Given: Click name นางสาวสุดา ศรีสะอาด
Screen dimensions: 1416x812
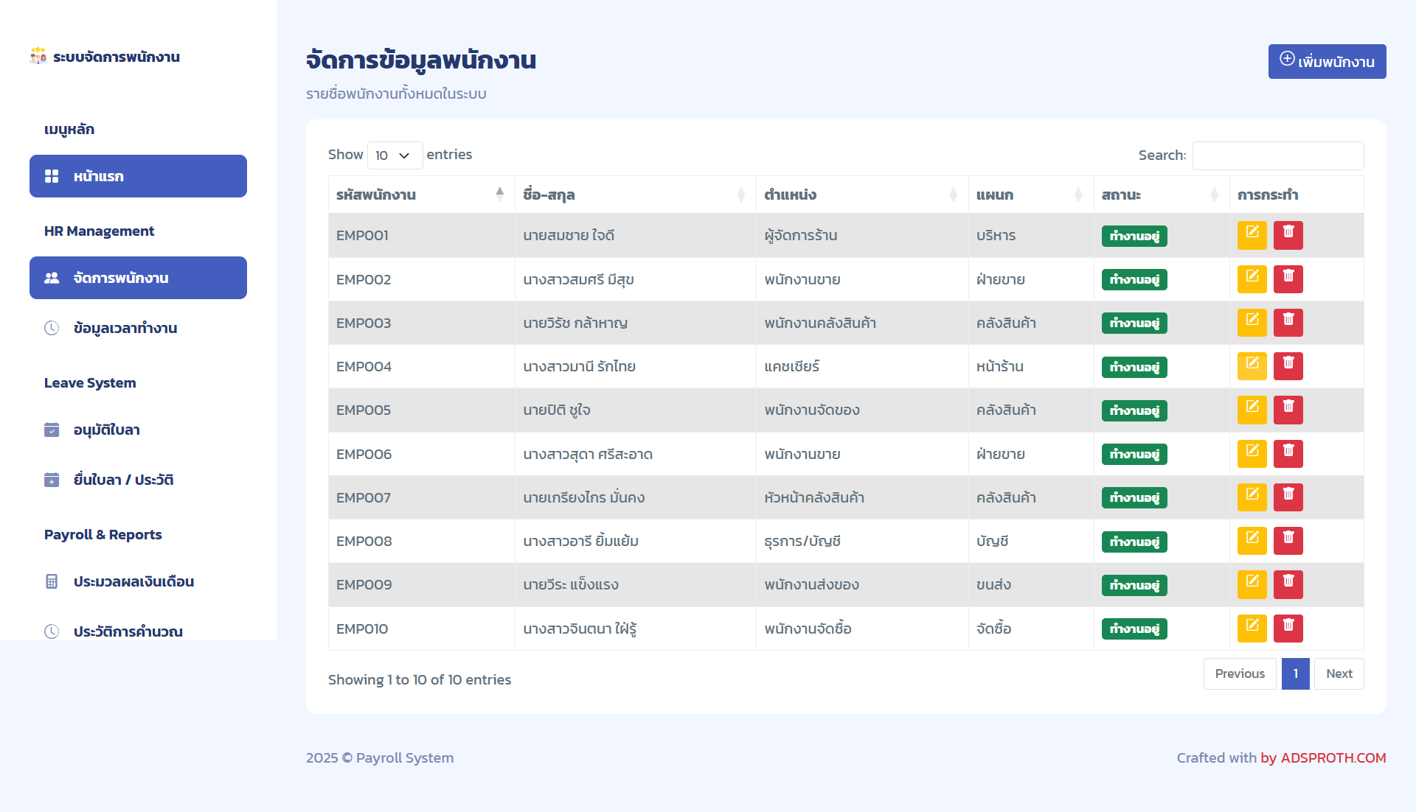Looking at the screenshot, I should coord(588,454).
